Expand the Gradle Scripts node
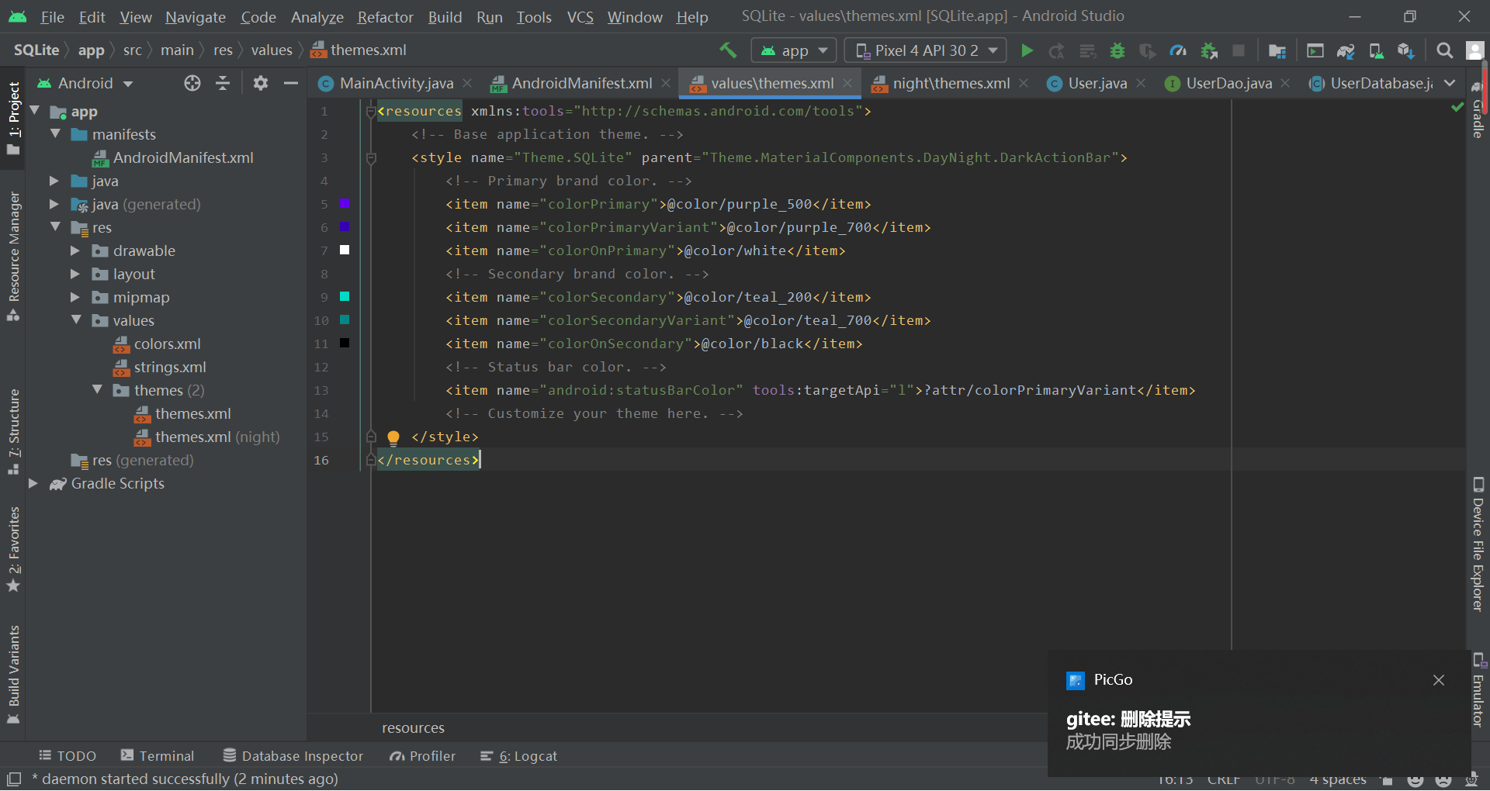1490x791 pixels. (x=33, y=483)
